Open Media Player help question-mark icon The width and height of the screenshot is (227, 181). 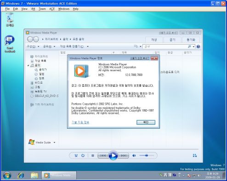[x=198, y=46]
